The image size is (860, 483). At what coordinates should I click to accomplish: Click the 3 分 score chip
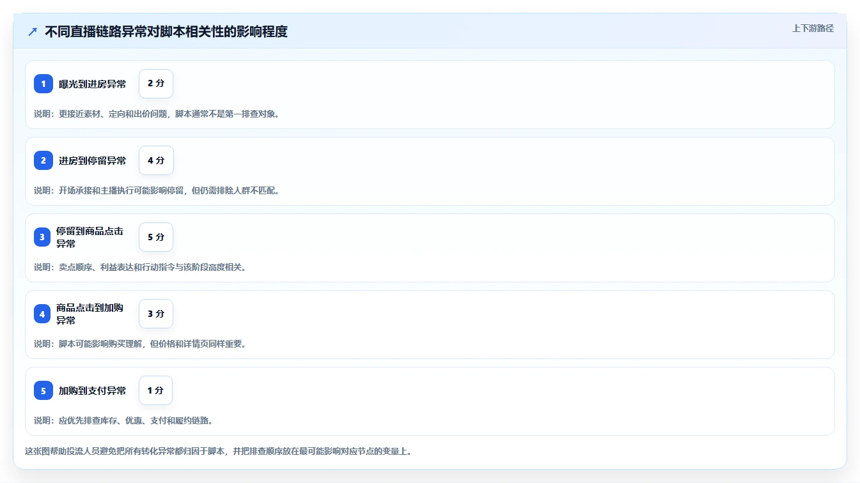(156, 314)
